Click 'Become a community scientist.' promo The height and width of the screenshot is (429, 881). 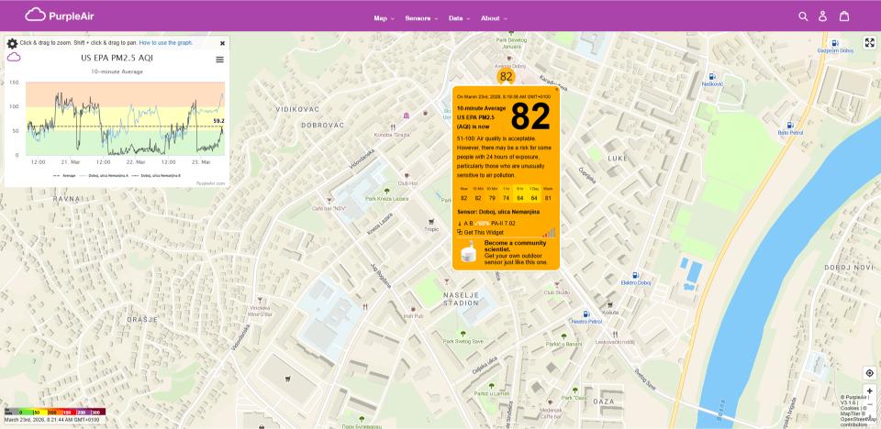tap(515, 246)
